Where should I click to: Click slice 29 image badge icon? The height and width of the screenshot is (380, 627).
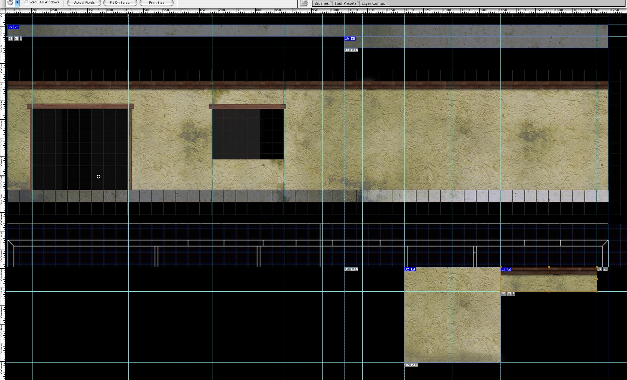(x=353, y=39)
